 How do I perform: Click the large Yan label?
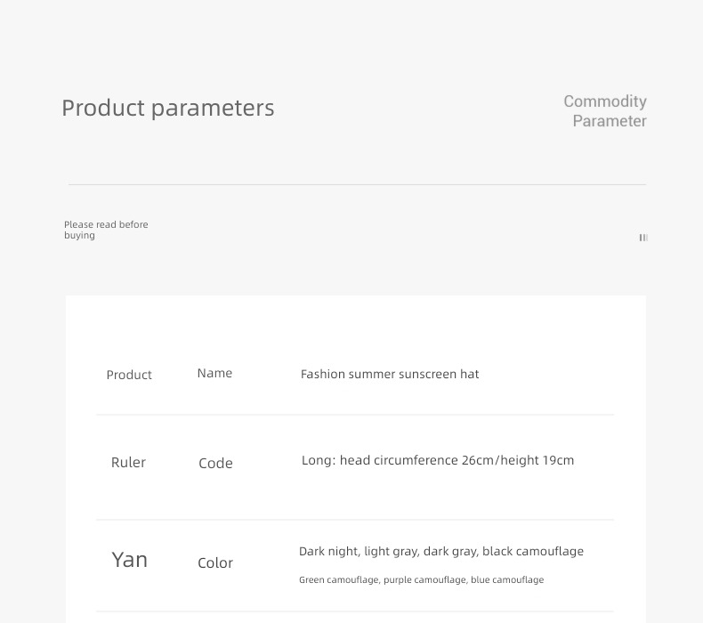coord(130,560)
